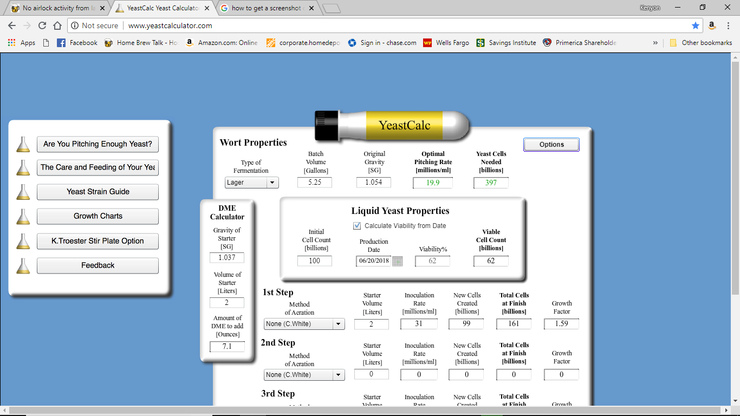Click the address bar URL www.yeastcalculator.com
740x416 pixels.
(170, 25)
